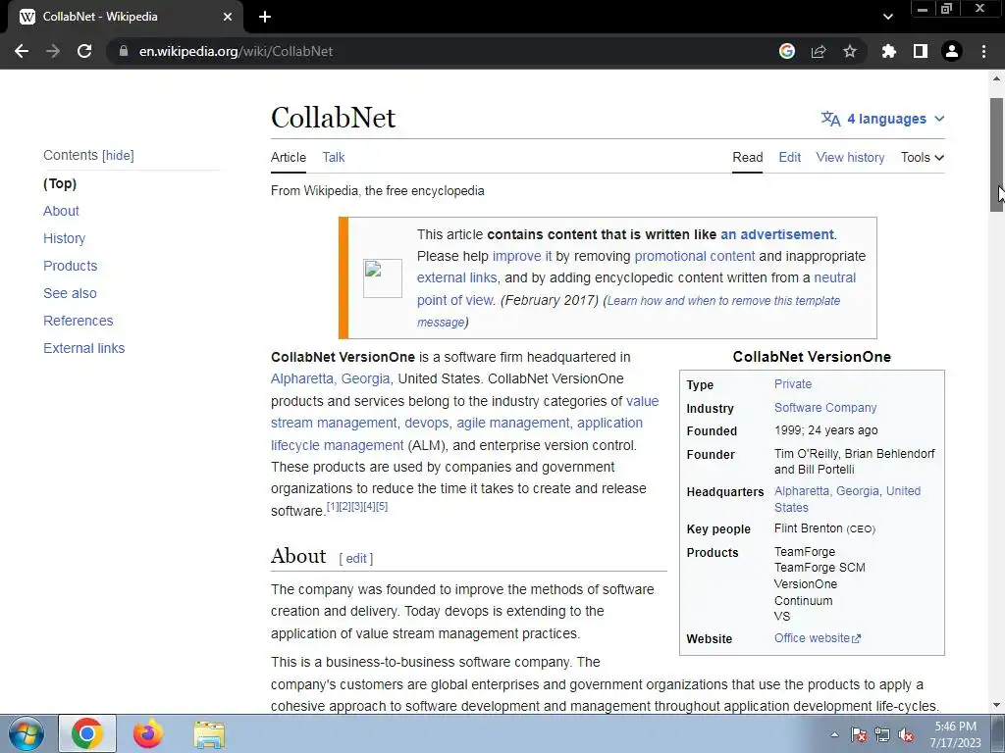
Task: Jump to Products in contents sidebar
Action: point(71,266)
